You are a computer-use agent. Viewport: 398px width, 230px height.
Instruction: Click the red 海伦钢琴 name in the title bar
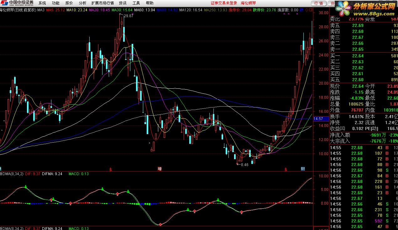249,3
